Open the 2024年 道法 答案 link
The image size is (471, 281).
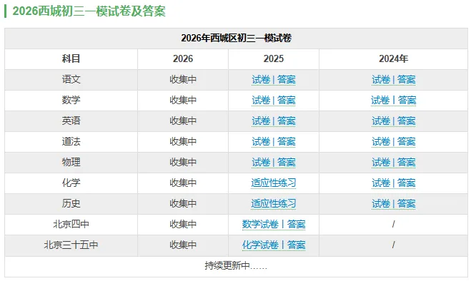407,141
